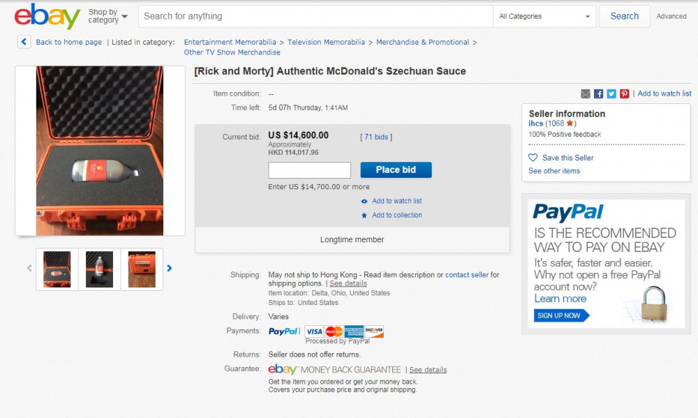
Task: Select the Merchandise & Promotional breadcrumb
Action: pyautogui.click(x=422, y=42)
